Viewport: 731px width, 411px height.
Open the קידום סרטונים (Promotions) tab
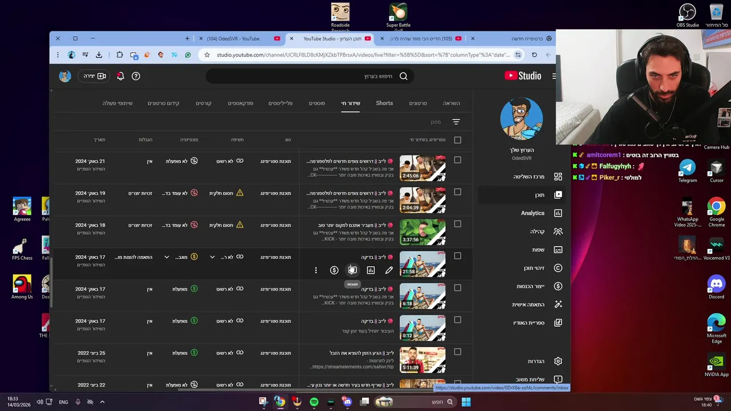pyautogui.click(x=163, y=103)
